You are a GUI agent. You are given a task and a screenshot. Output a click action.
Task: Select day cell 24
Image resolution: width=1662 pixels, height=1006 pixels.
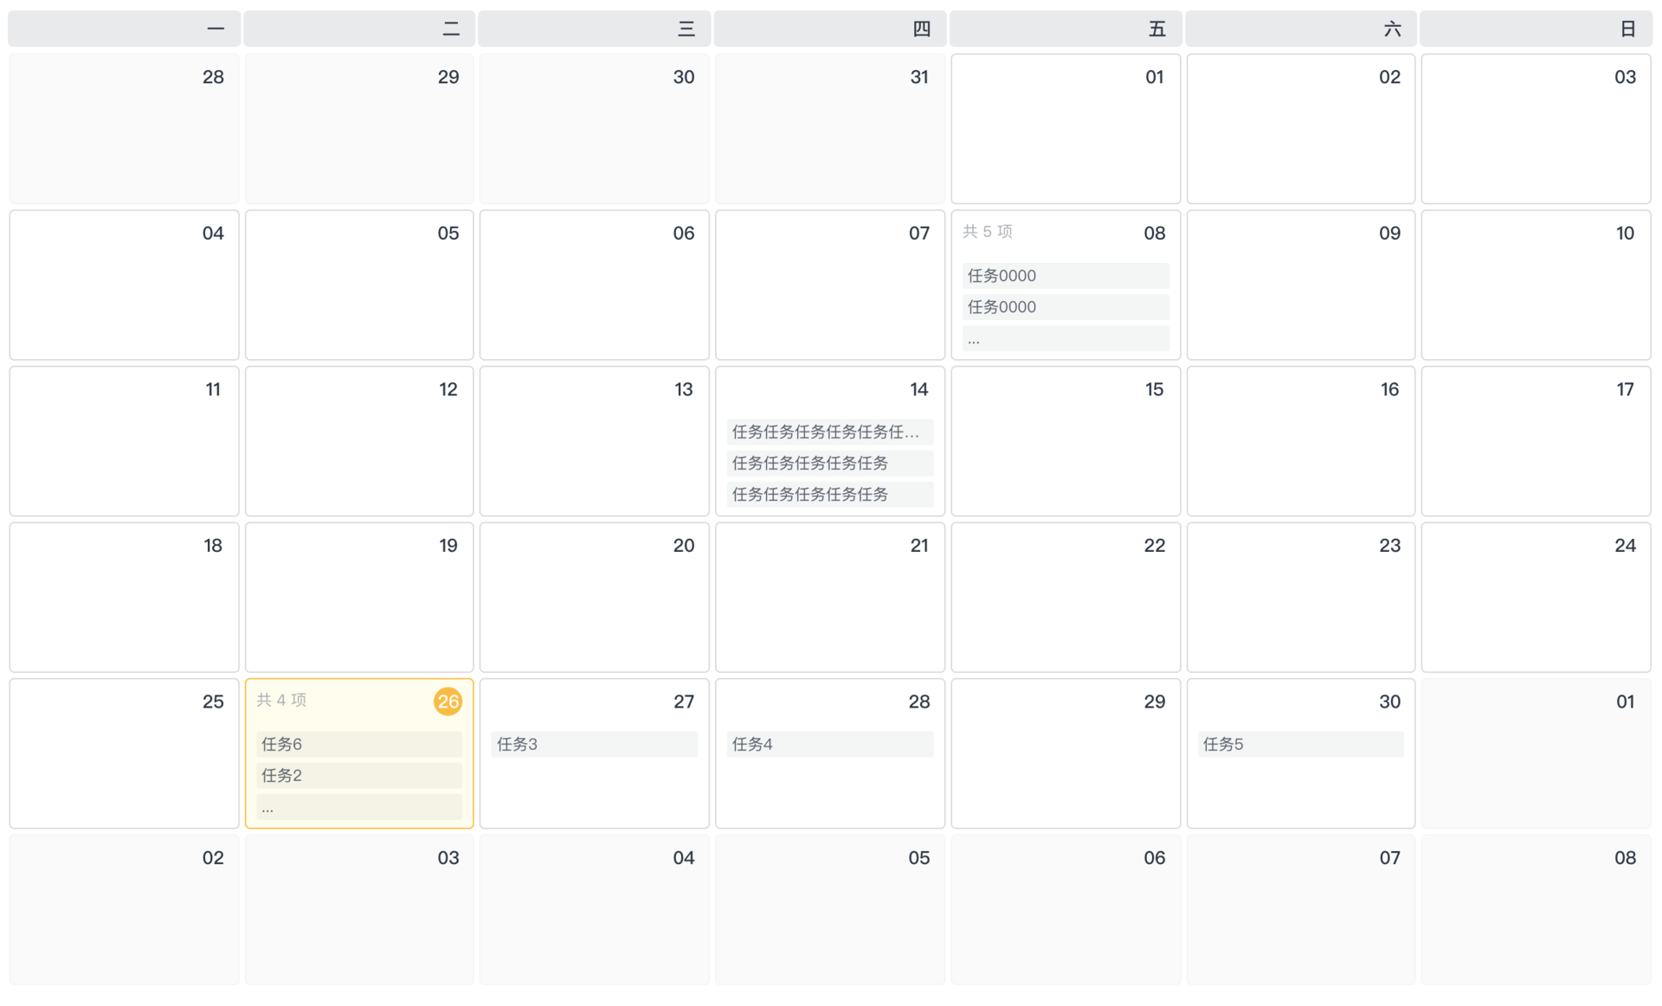[x=1536, y=597]
